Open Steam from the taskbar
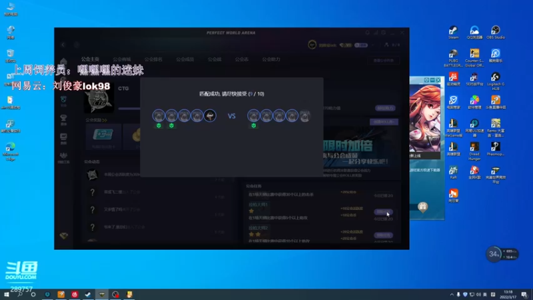The height and width of the screenshot is (300, 533). click(88, 295)
